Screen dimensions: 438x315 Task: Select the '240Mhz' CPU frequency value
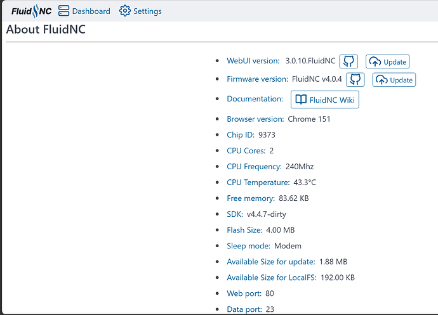tap(300, 167)
